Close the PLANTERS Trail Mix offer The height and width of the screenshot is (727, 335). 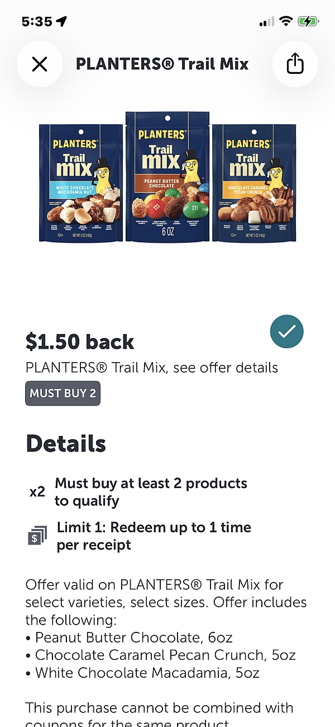40,64
